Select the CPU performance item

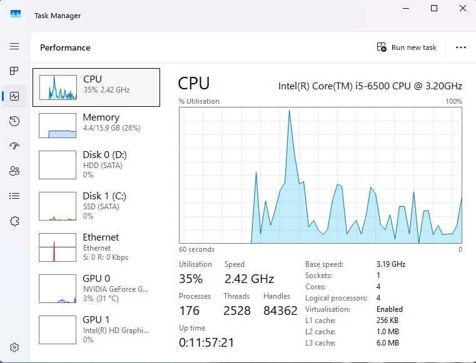[96, 87]
